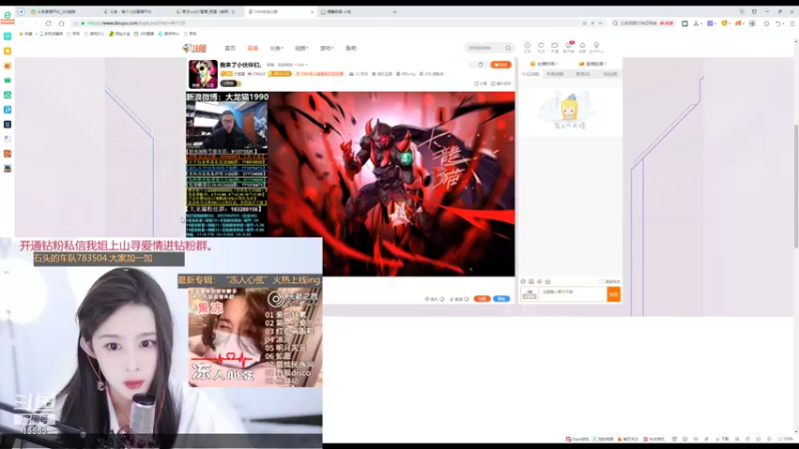Click the streamer avatar thumbnail
Image resolution: width=799 pixels, height=449 pixels.
coord(203,74)
